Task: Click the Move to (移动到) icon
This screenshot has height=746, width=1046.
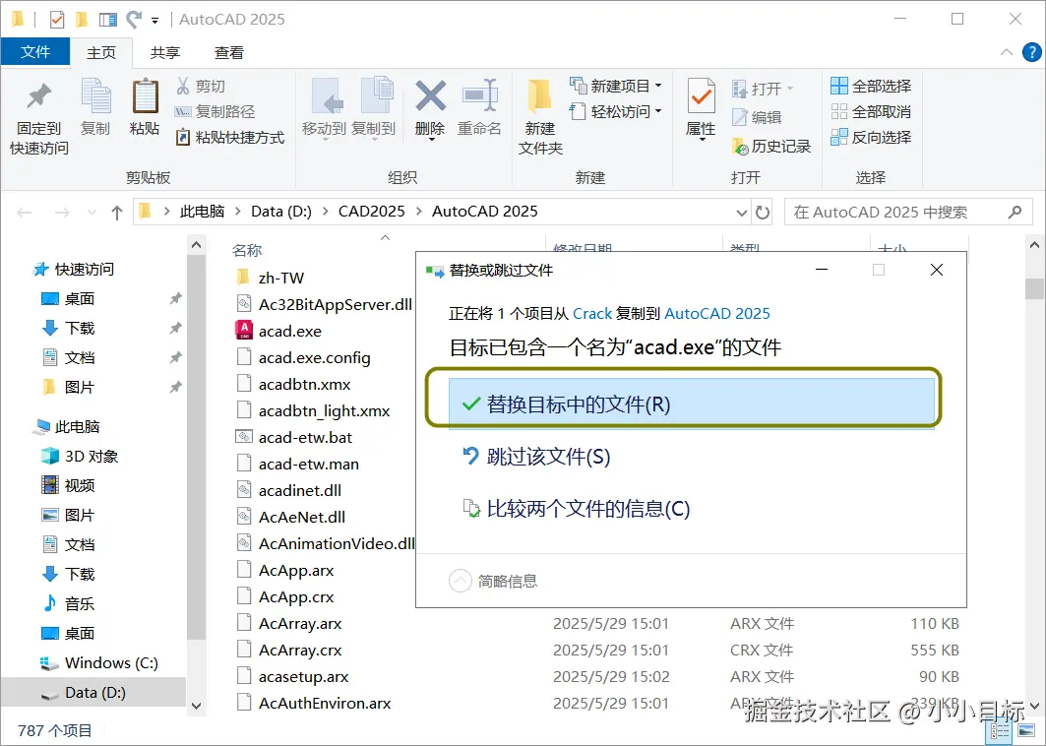Action: click(x=327, y=97)
